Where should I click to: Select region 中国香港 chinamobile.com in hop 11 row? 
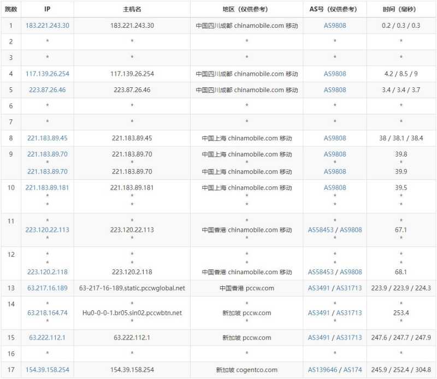pos(247,230)
